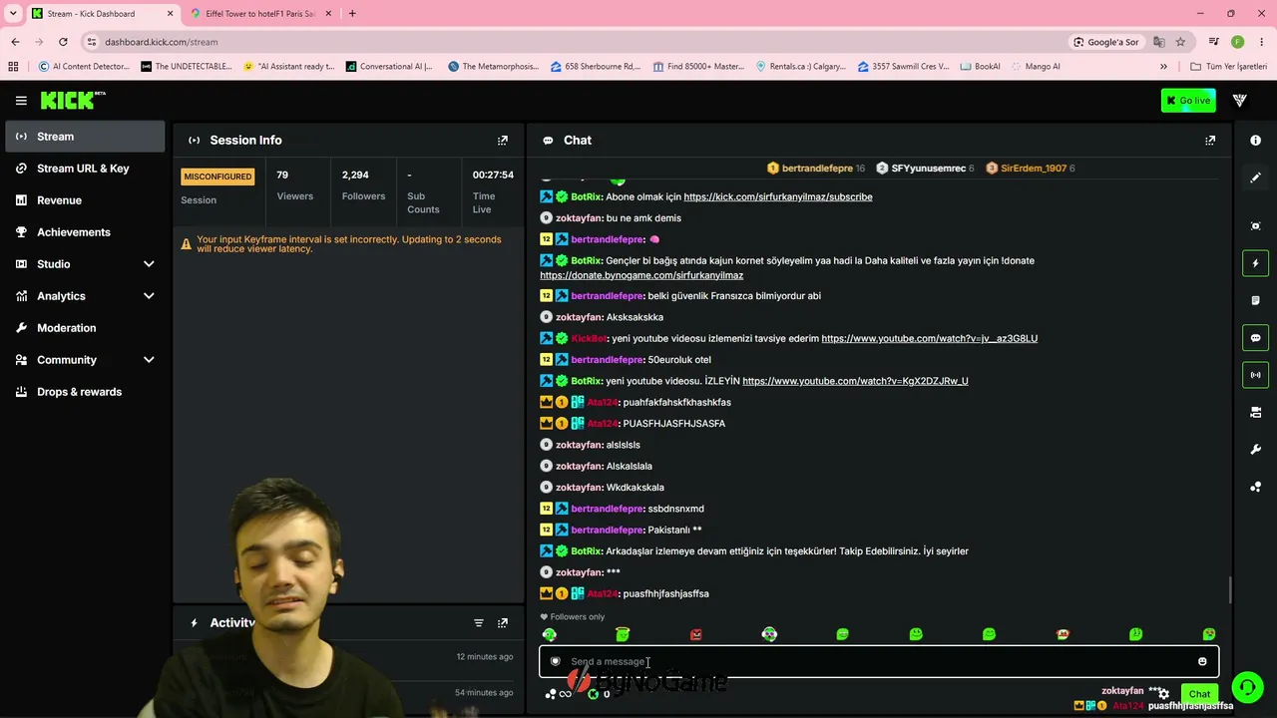Switch to the Eiffel Tower to hotelF1 tab
This screenshot has height=718, width=1277.
(x=259, y=14)
